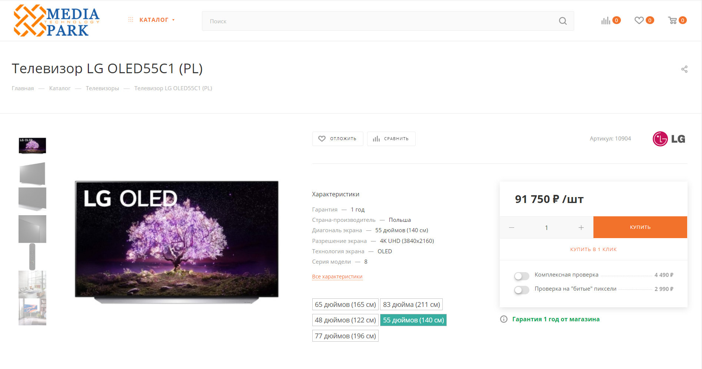This screenshot has height=369, width=702.
Task: Go to Главная breadcrumb
Action: pyautogui.click(x=23, y=88)
